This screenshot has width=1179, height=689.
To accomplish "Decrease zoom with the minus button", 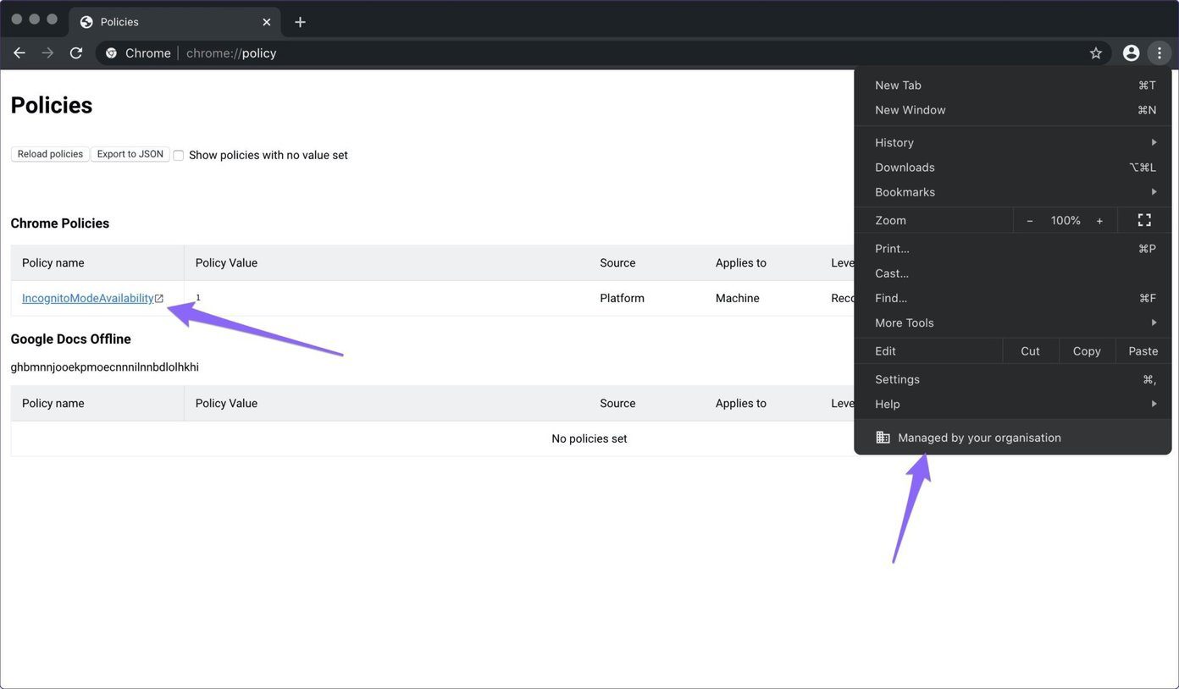I will [x=1030, y=220].
